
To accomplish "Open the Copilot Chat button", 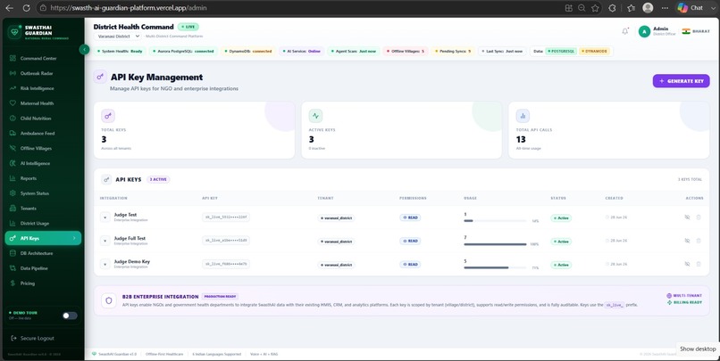I will click(691, 8).
